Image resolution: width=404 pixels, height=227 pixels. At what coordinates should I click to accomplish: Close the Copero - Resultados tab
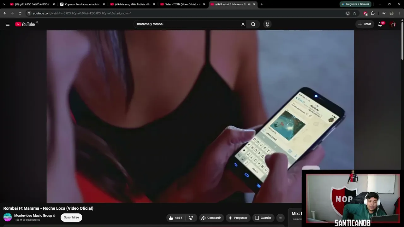(104, 4)
